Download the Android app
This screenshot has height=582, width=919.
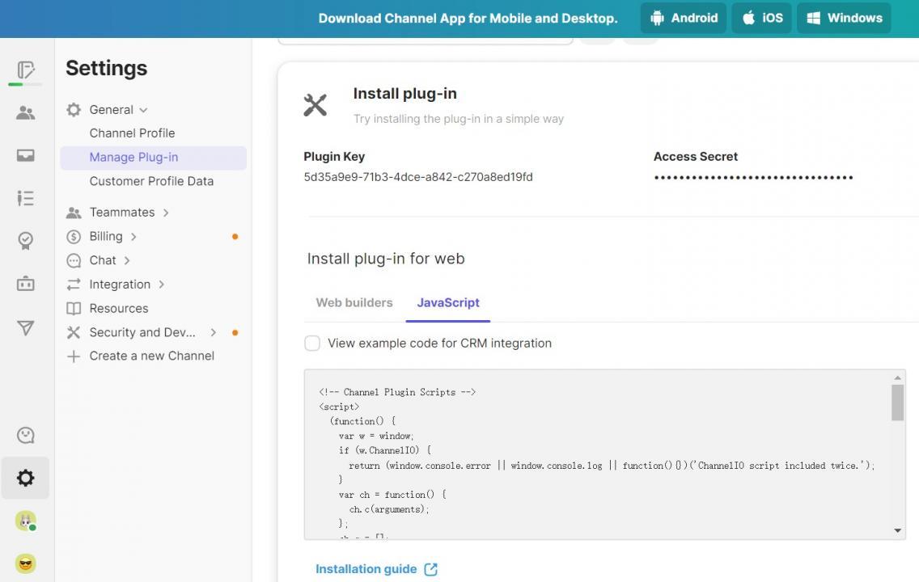point(684,18)
